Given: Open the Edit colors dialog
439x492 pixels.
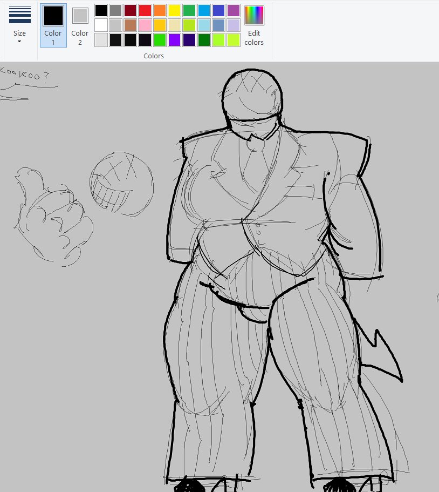Looking at the screenshot, I should [x=254, y=25].
